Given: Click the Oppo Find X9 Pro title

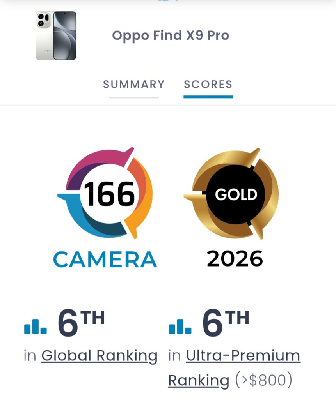Looking at the screenshot, I should (171, 35).
